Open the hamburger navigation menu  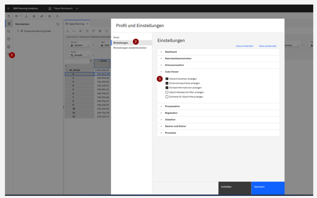click(8, 9)
